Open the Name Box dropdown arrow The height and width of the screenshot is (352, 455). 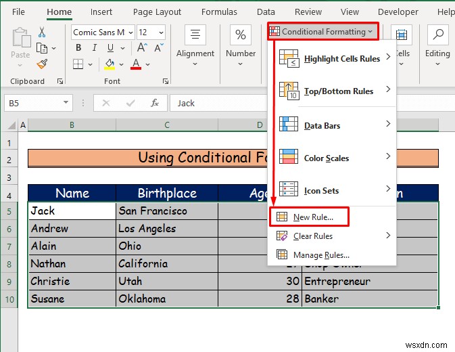point(66,102)
